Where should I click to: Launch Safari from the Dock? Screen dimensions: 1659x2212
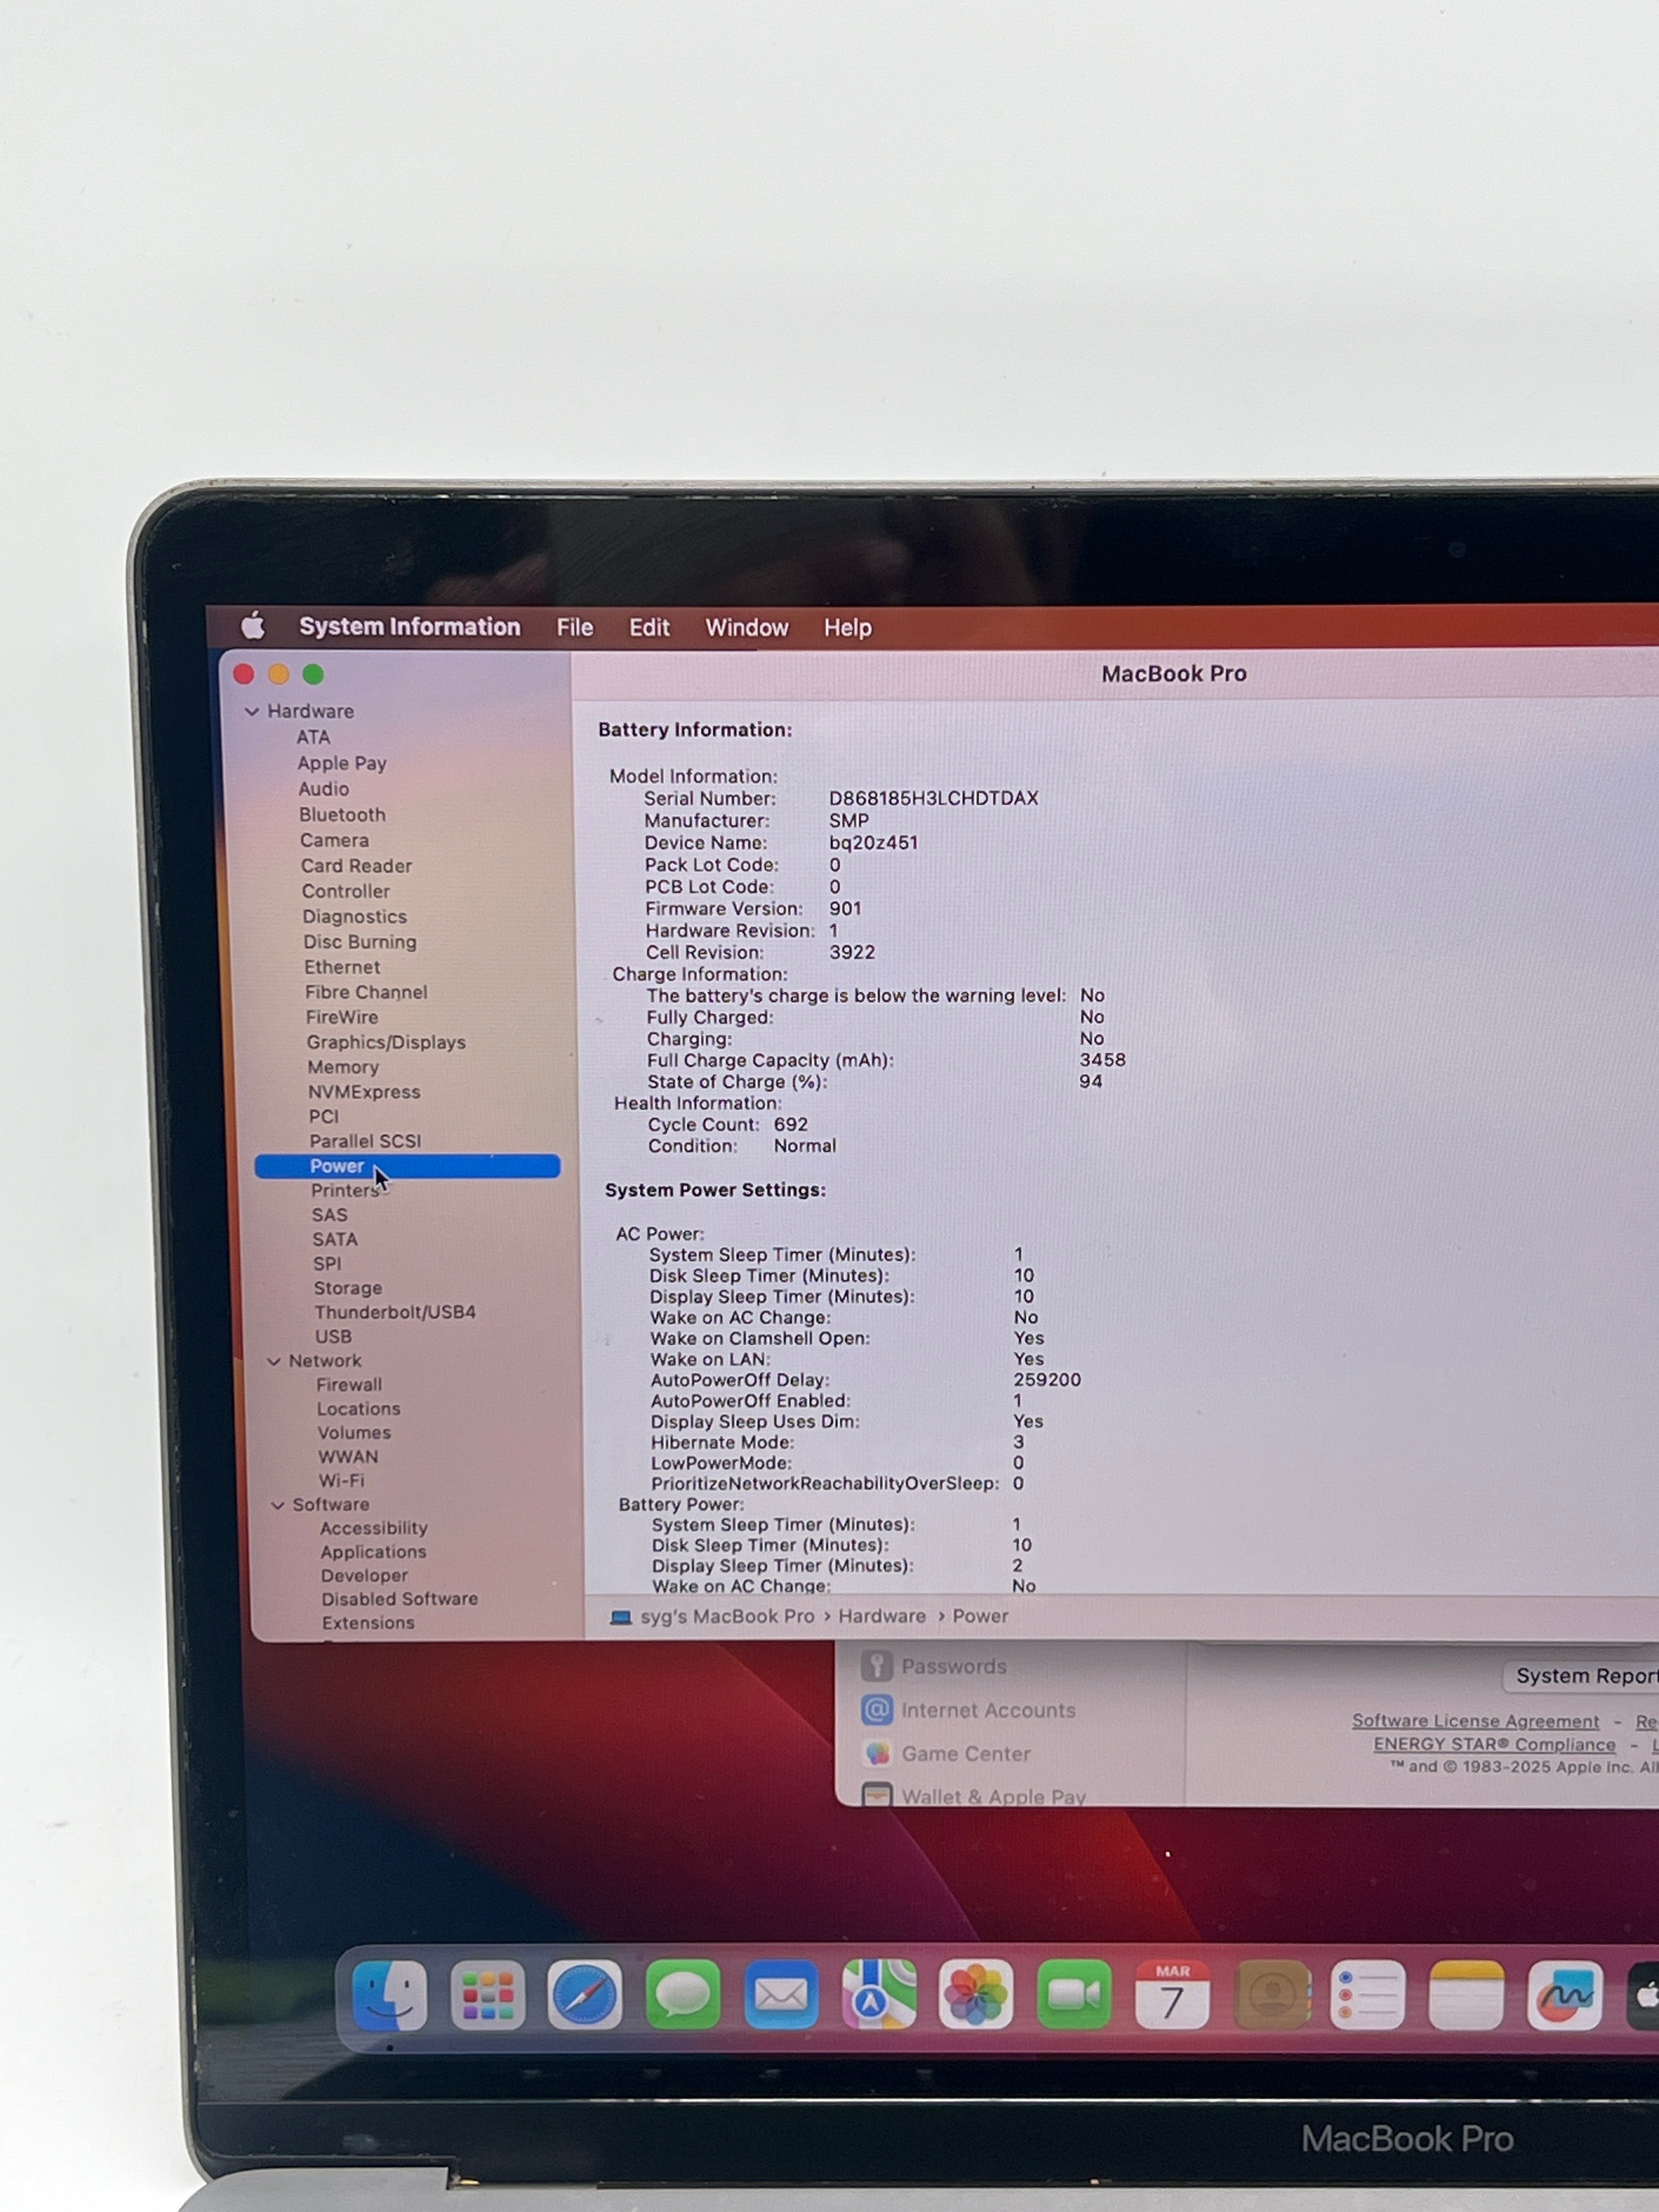coord(585,1994)
